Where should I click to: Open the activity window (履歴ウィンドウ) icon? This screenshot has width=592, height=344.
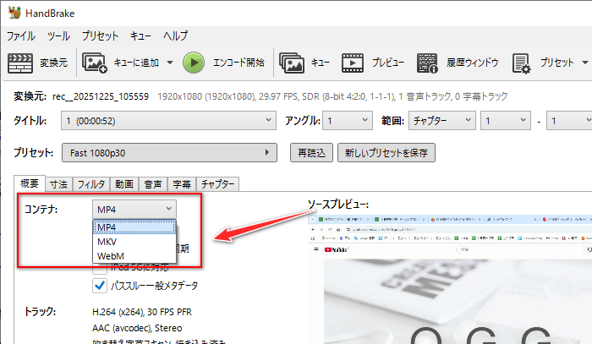click(x=429, y=63)
